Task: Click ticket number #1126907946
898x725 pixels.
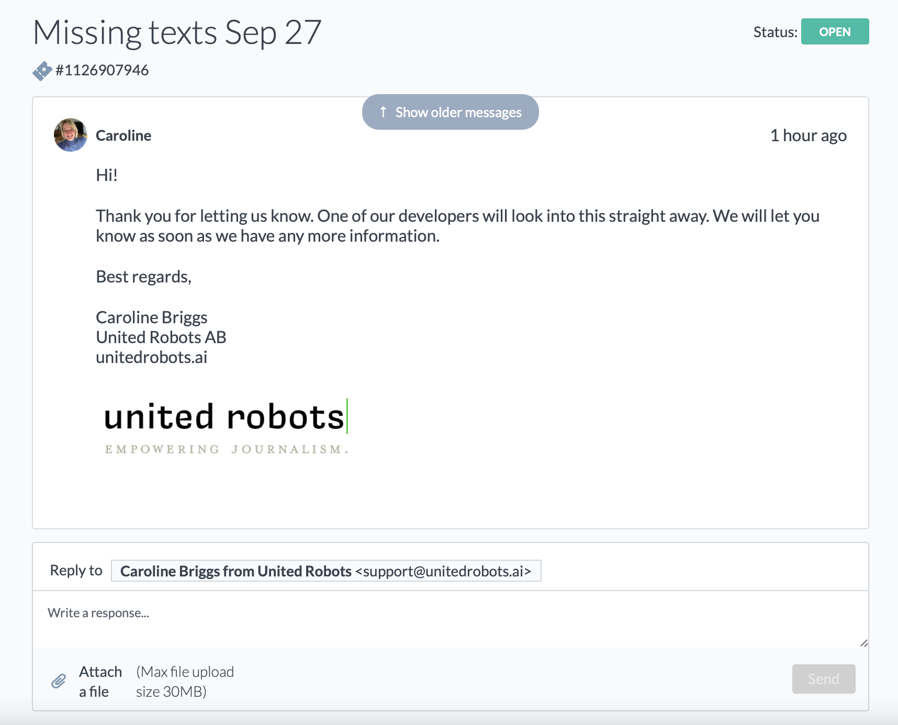Action: (x=102, y=70)
